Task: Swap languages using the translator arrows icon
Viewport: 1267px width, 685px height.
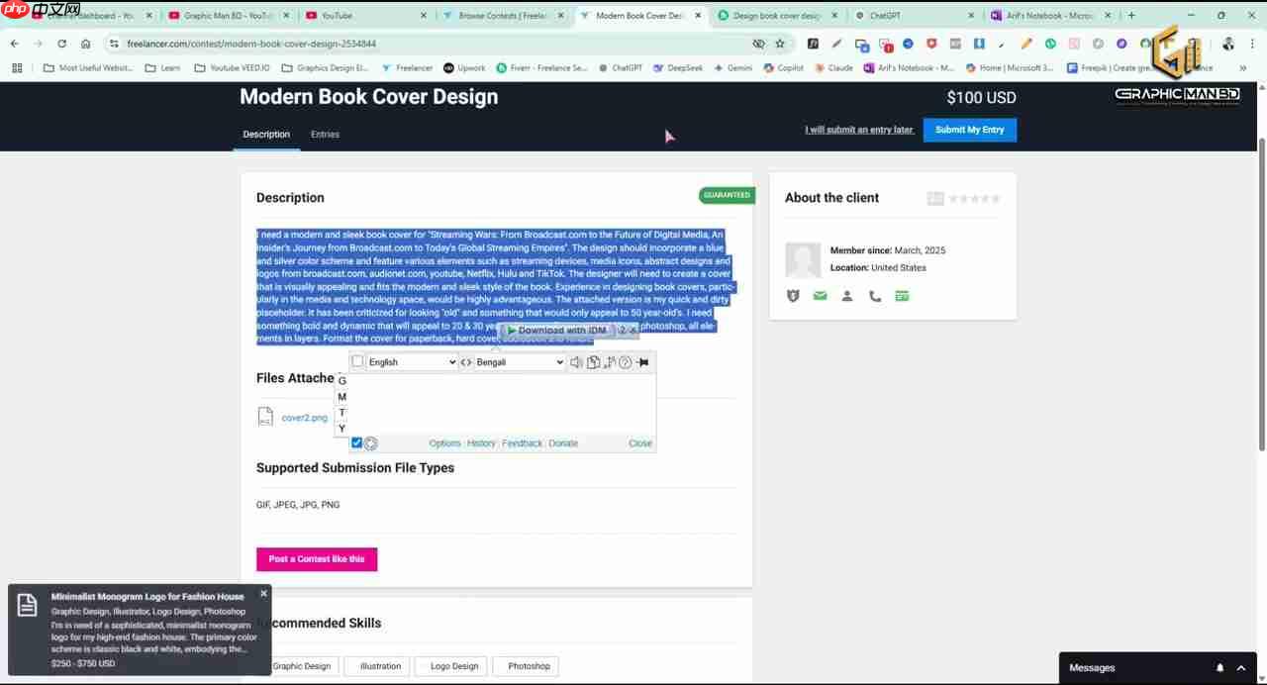Action: [x=466, y=362]
